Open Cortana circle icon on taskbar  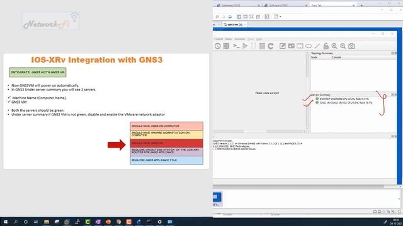coord(26,222)
